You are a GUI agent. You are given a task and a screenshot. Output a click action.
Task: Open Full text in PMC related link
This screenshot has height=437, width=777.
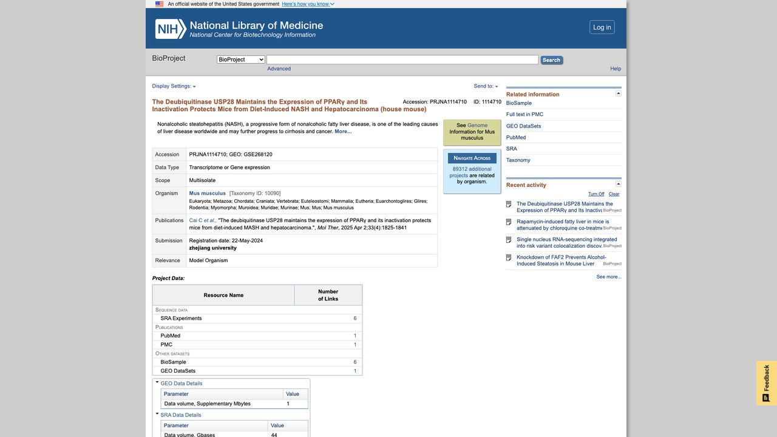(524, 114)
